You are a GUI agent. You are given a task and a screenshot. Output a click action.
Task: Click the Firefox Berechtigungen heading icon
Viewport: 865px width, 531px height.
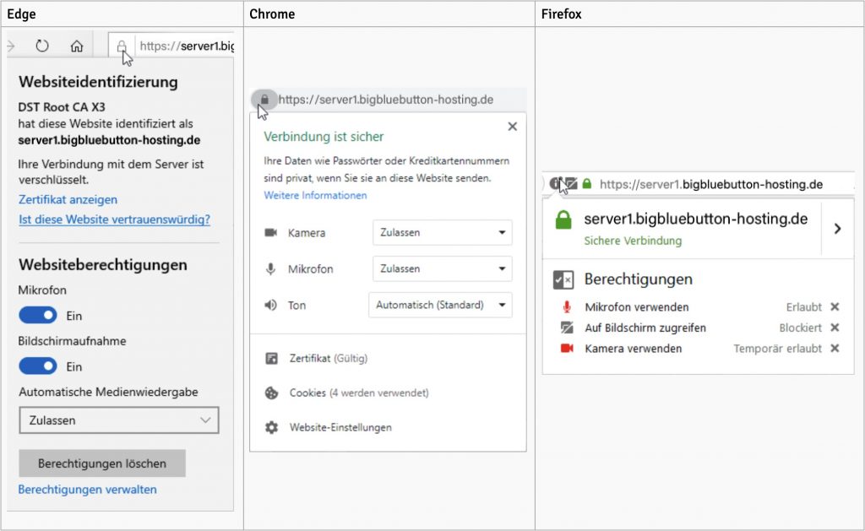tap(563, 279)
